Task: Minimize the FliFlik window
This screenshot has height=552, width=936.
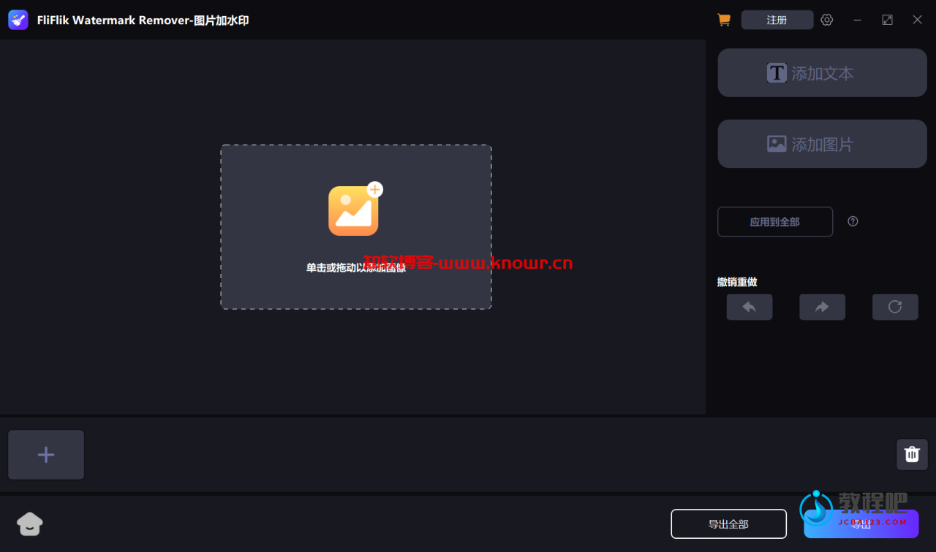Action: (857, 20)
